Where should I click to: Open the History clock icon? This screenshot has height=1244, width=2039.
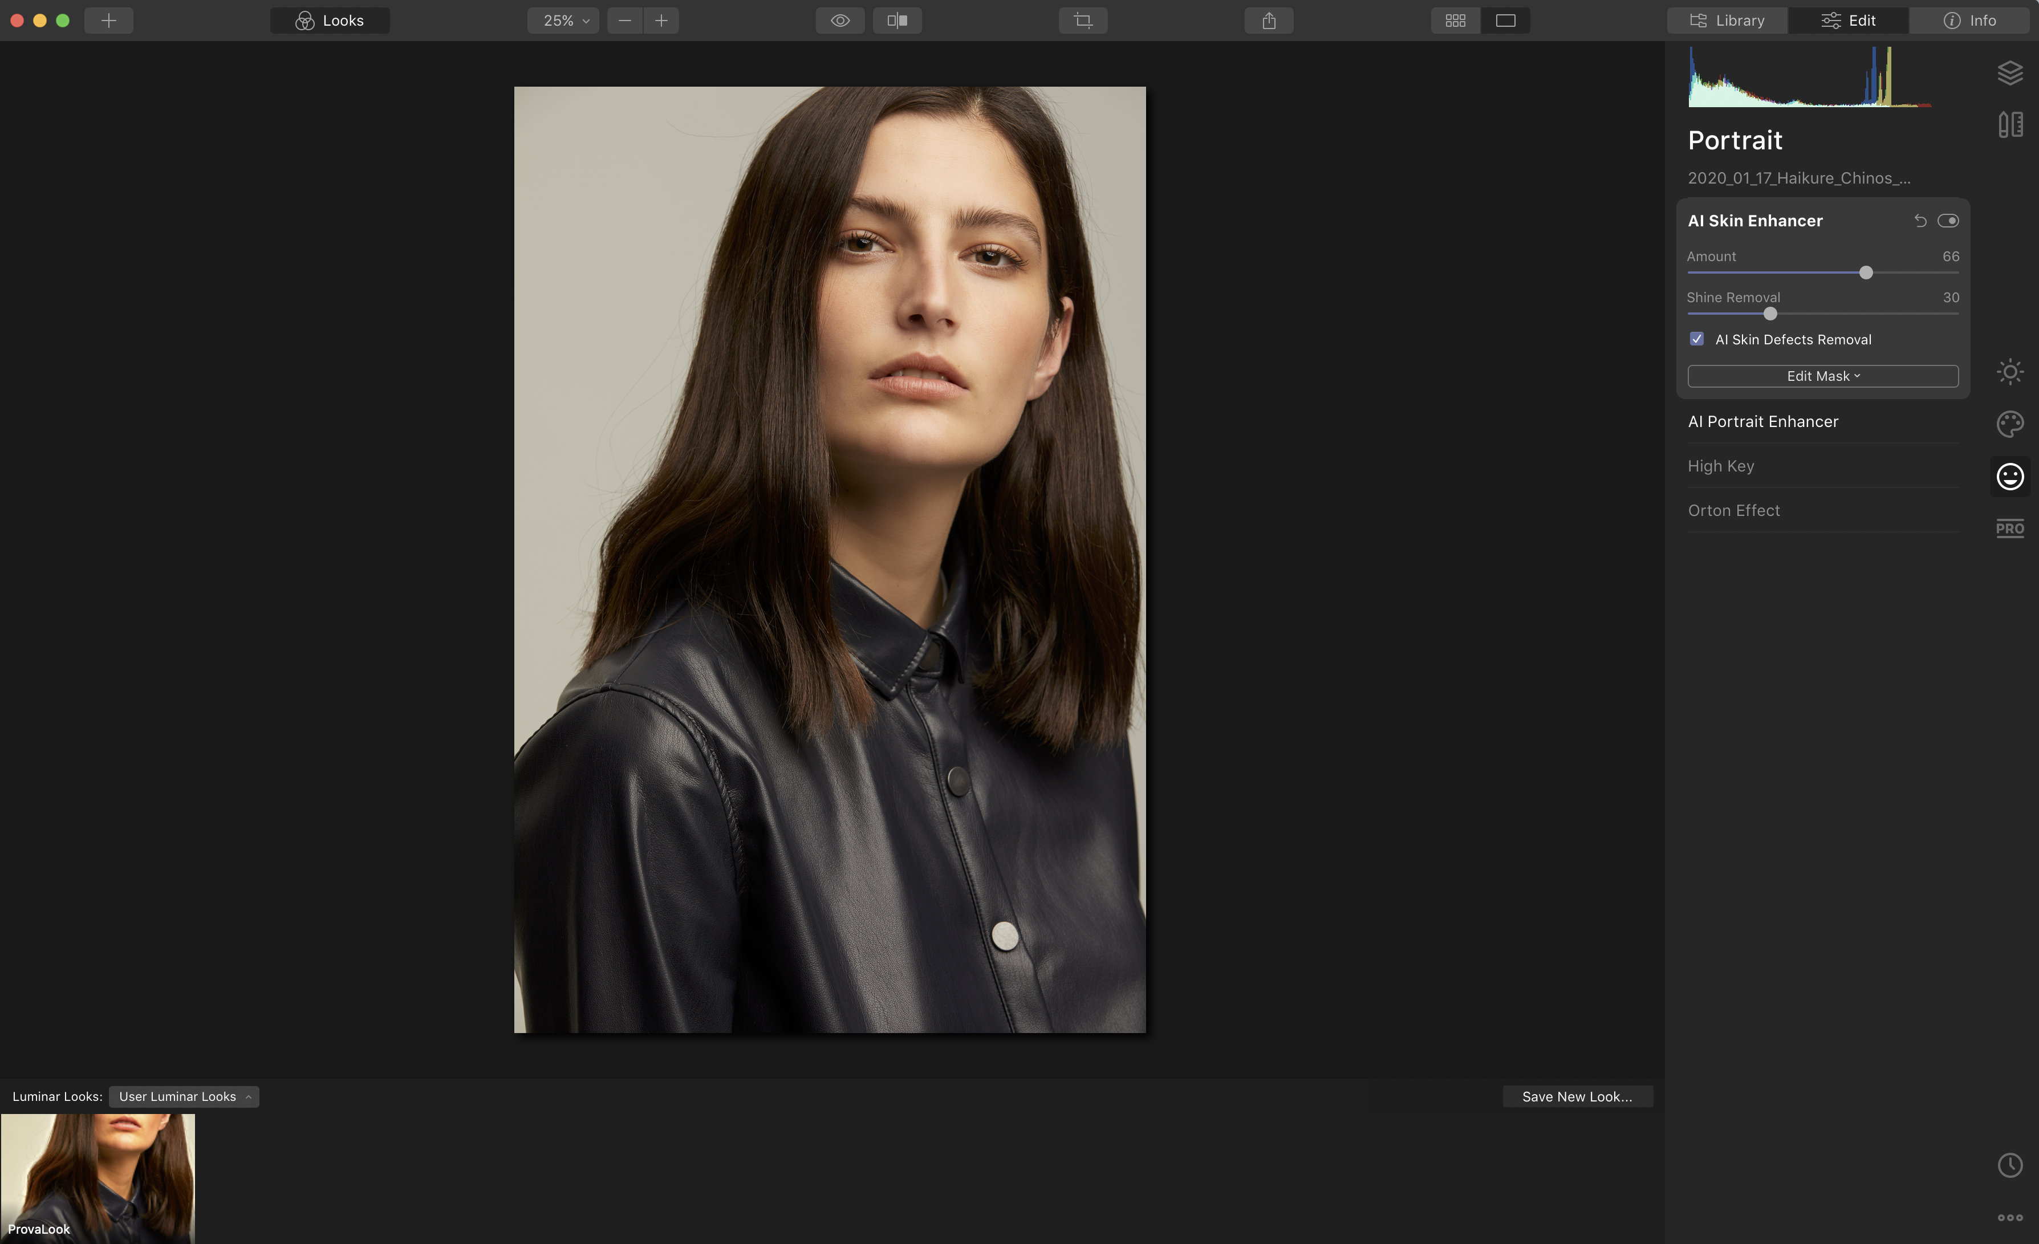[x=2009, y=1165]
